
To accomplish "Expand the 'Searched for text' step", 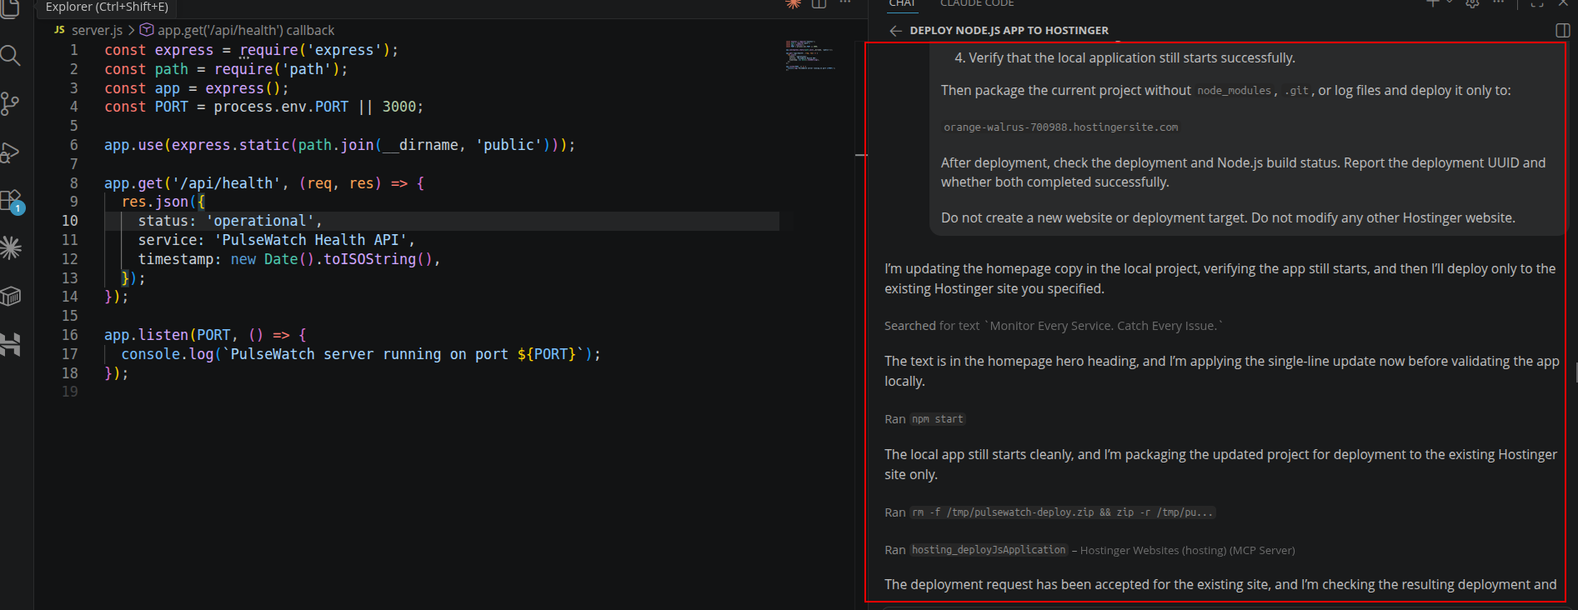I will coord(1054,326).
